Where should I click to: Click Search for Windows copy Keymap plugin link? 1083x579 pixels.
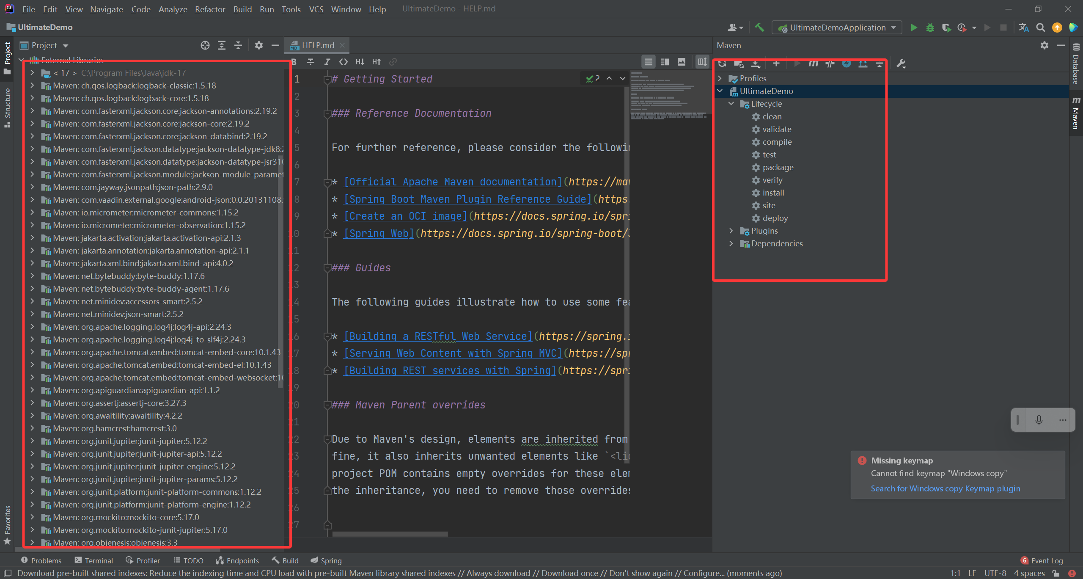click(946, 488)
